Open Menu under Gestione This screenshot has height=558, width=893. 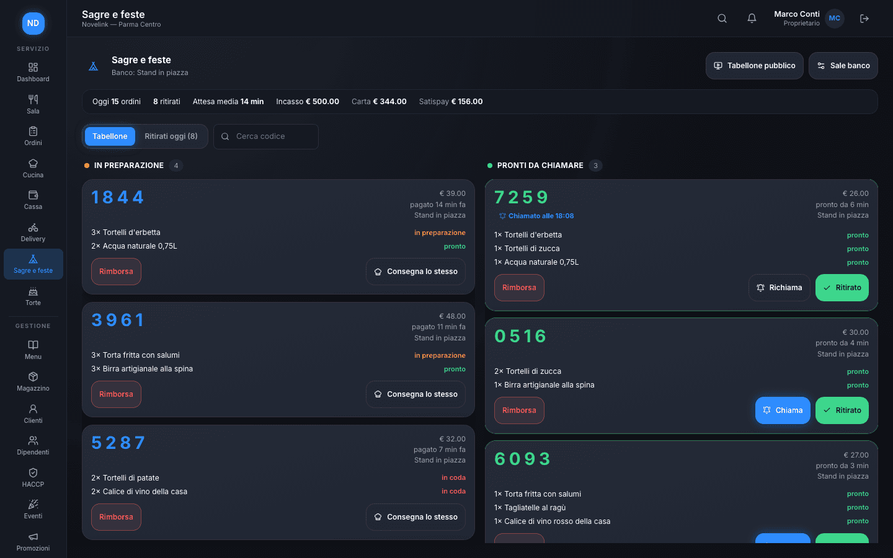[33, 350]
